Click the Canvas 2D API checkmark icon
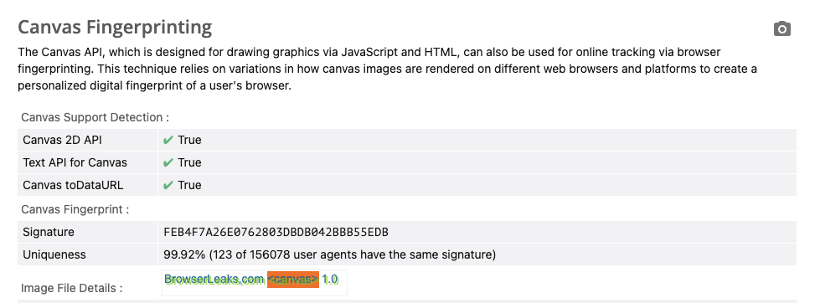Viewport: 815px width, 303px height. 168,141
